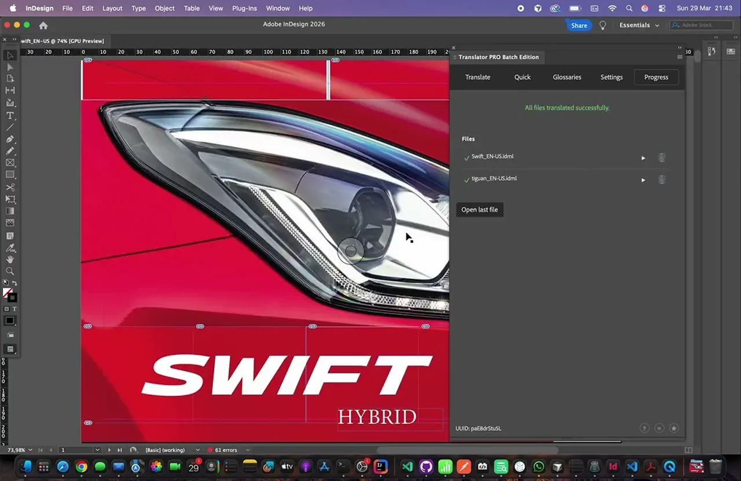741x481 pixels.
Task: Toggle formatting affects text (T) button
Action: [x=14, y=309]
